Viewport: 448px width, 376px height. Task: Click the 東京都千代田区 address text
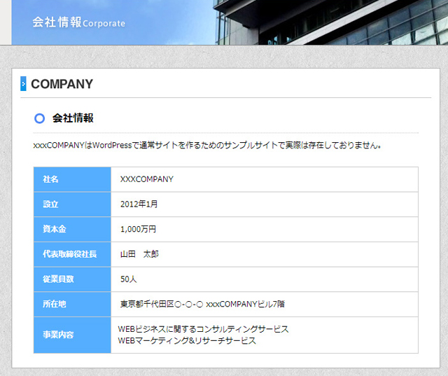(202, 305)
